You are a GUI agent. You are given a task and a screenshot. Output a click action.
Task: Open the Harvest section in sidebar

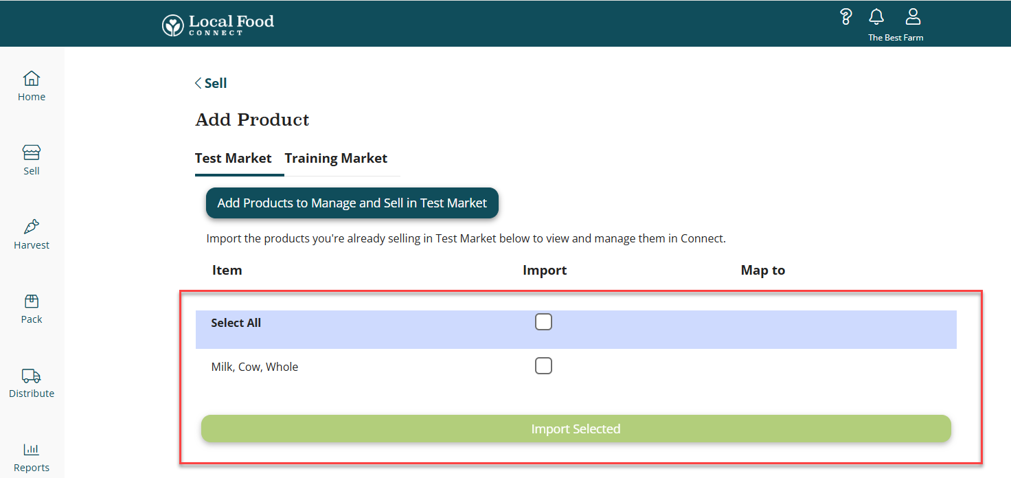coord(32,234)
